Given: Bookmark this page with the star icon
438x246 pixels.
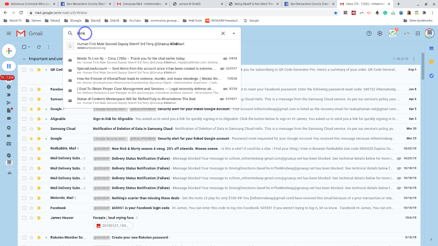Looking at the screenshot, I should (335, 13).
